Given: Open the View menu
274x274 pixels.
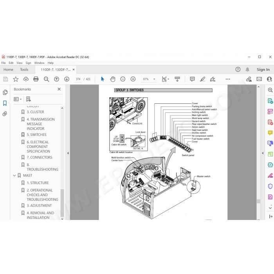Looking at the screenshot, I should (x=20, y=63).
